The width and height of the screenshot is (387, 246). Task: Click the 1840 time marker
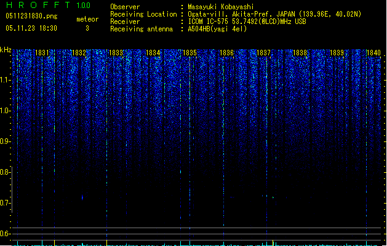point(373,52)
